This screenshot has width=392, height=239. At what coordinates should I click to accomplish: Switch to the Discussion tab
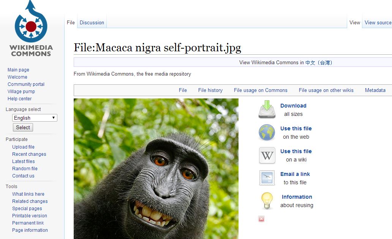(92, 22)
